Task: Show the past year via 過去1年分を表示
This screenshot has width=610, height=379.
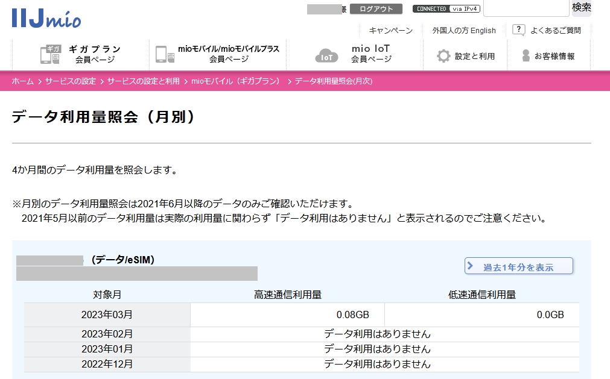Action: [518, 266]
